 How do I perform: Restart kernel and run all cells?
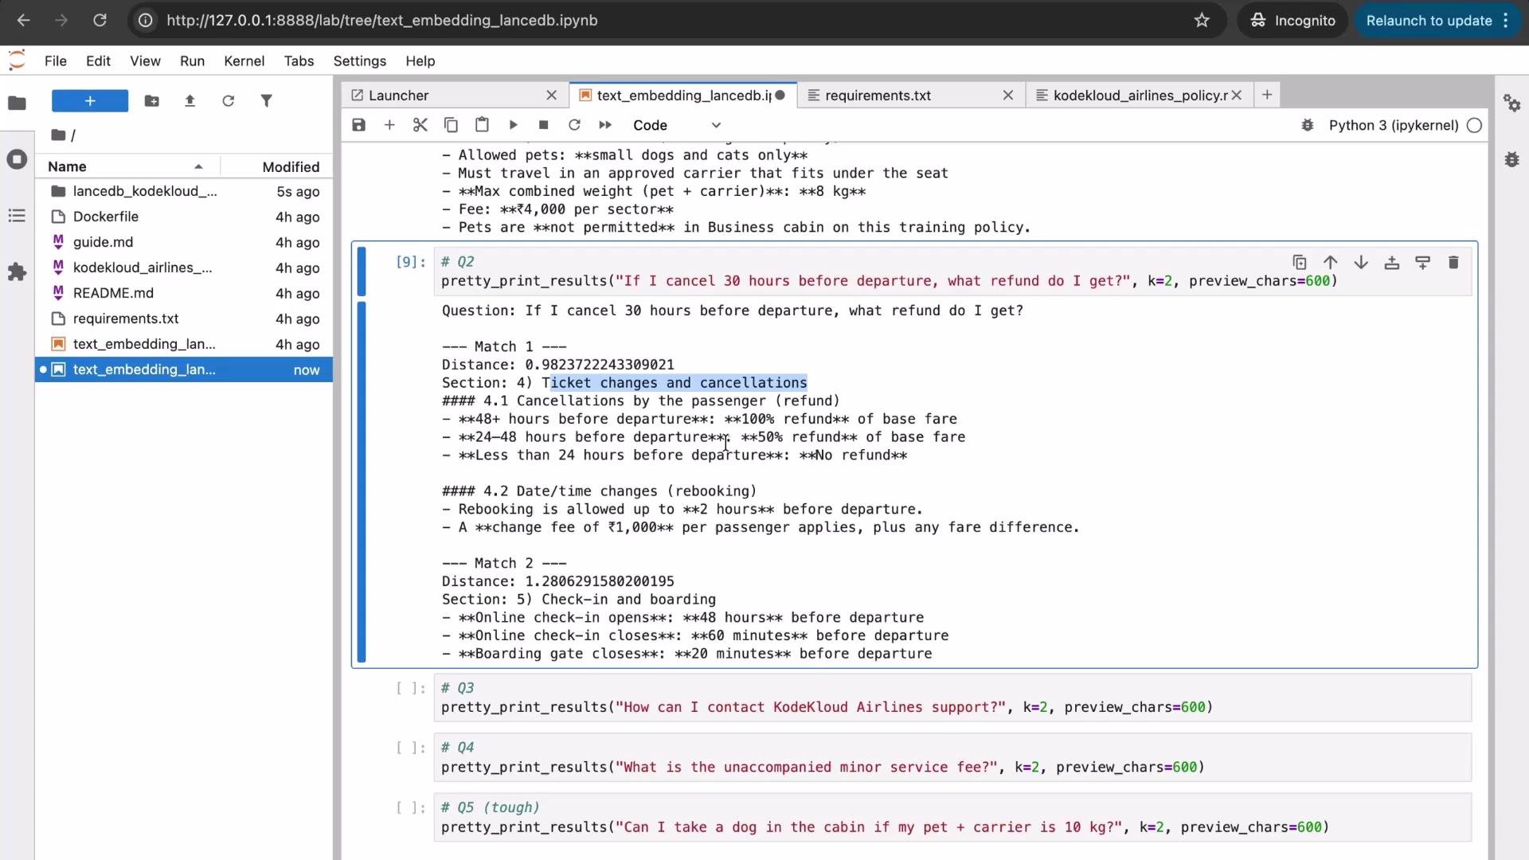(x=605, y=125)
